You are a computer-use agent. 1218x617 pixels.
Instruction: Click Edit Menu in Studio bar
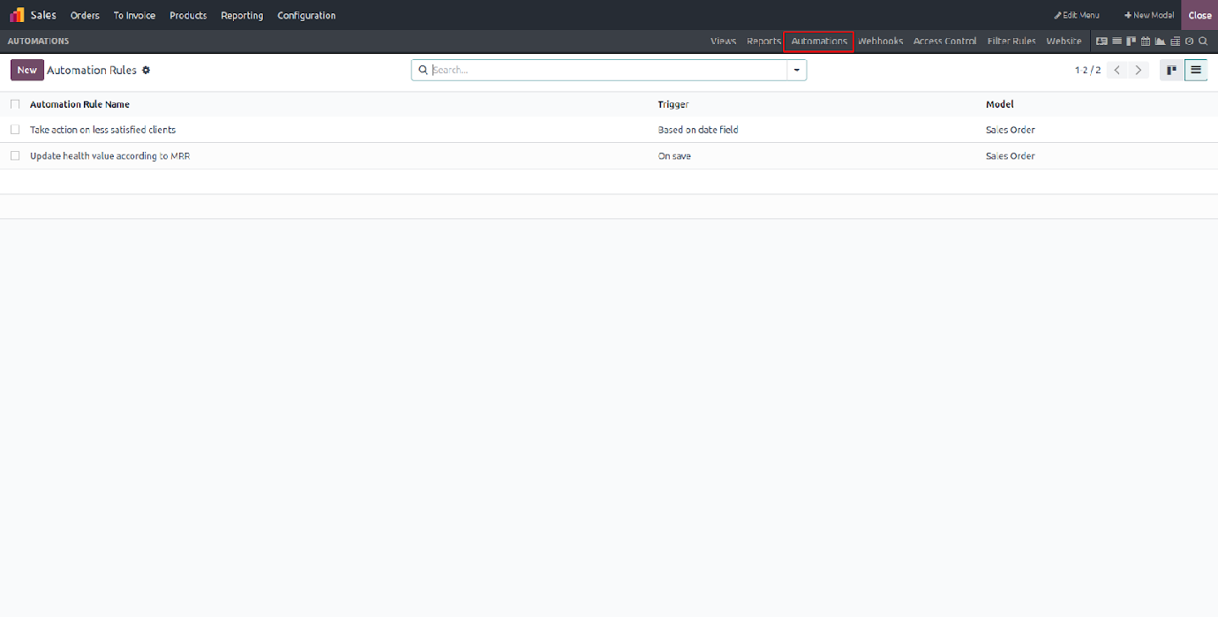pyautogui.click(x=1077, y=15)
